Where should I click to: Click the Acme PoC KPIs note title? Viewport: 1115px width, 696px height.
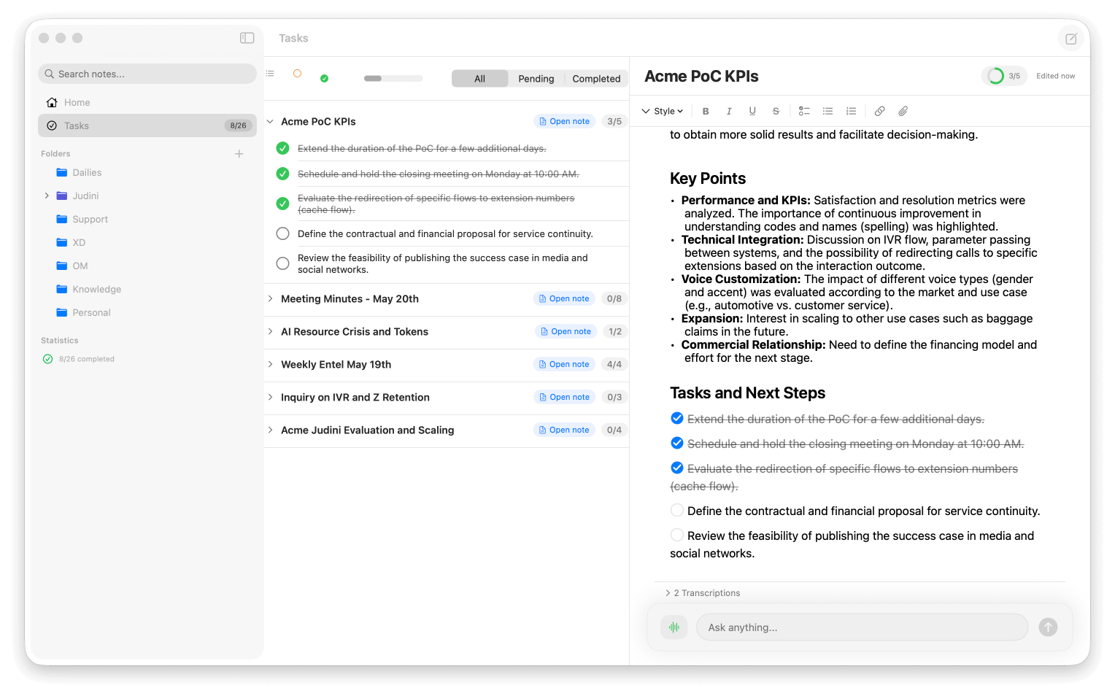pos(701,77)
